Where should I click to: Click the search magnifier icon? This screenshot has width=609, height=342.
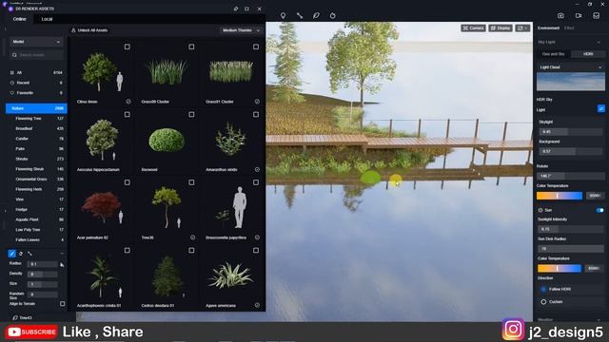pos(14,55)
